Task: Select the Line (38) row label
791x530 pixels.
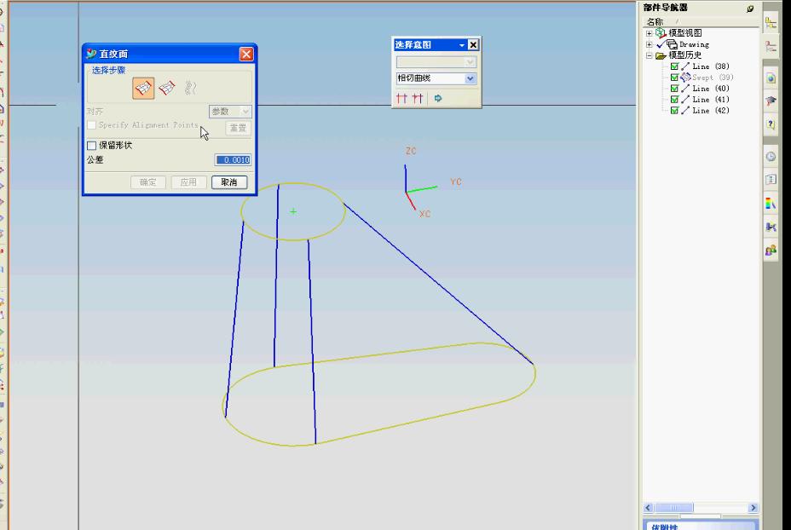Action: point(711,66)
